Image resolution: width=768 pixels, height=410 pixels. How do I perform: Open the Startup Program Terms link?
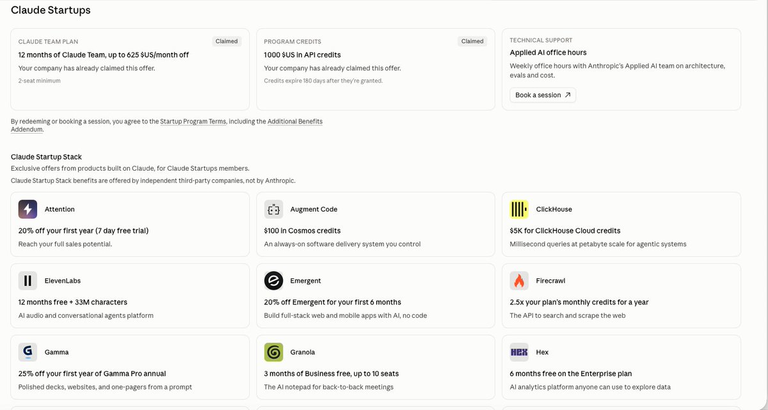pyautogui.click(x=193, y=122)
